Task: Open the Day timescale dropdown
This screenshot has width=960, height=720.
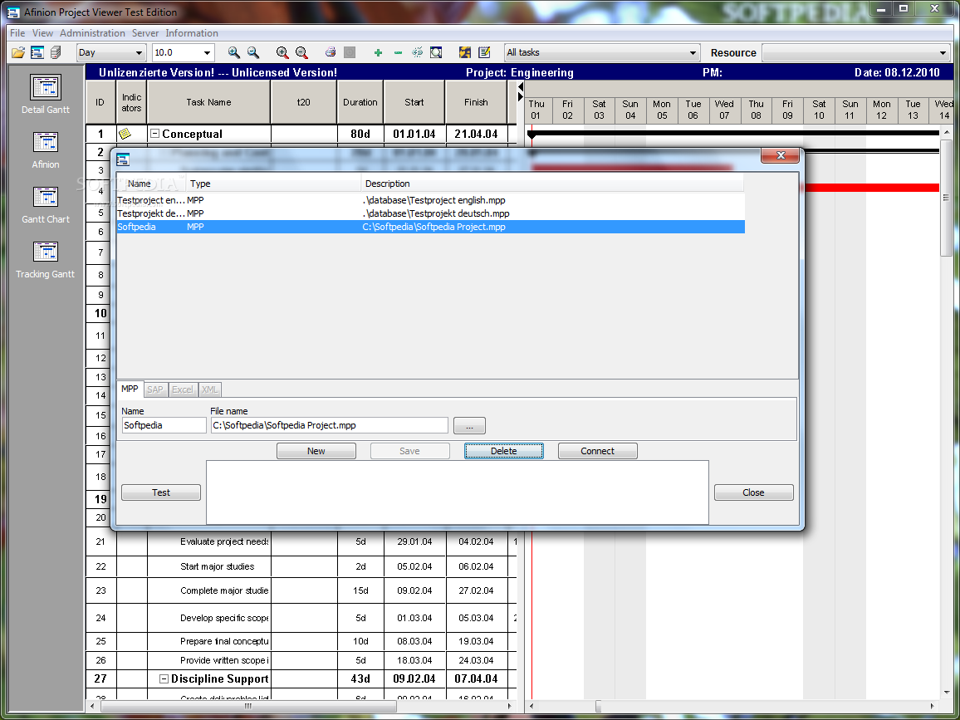Action: coord(139,52)
